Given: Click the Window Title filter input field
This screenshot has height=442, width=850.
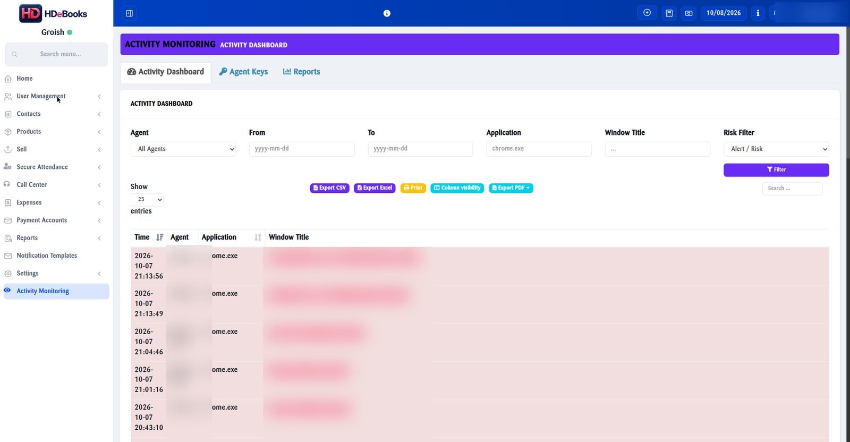Looking at the screenshot, I should (657, 149).
